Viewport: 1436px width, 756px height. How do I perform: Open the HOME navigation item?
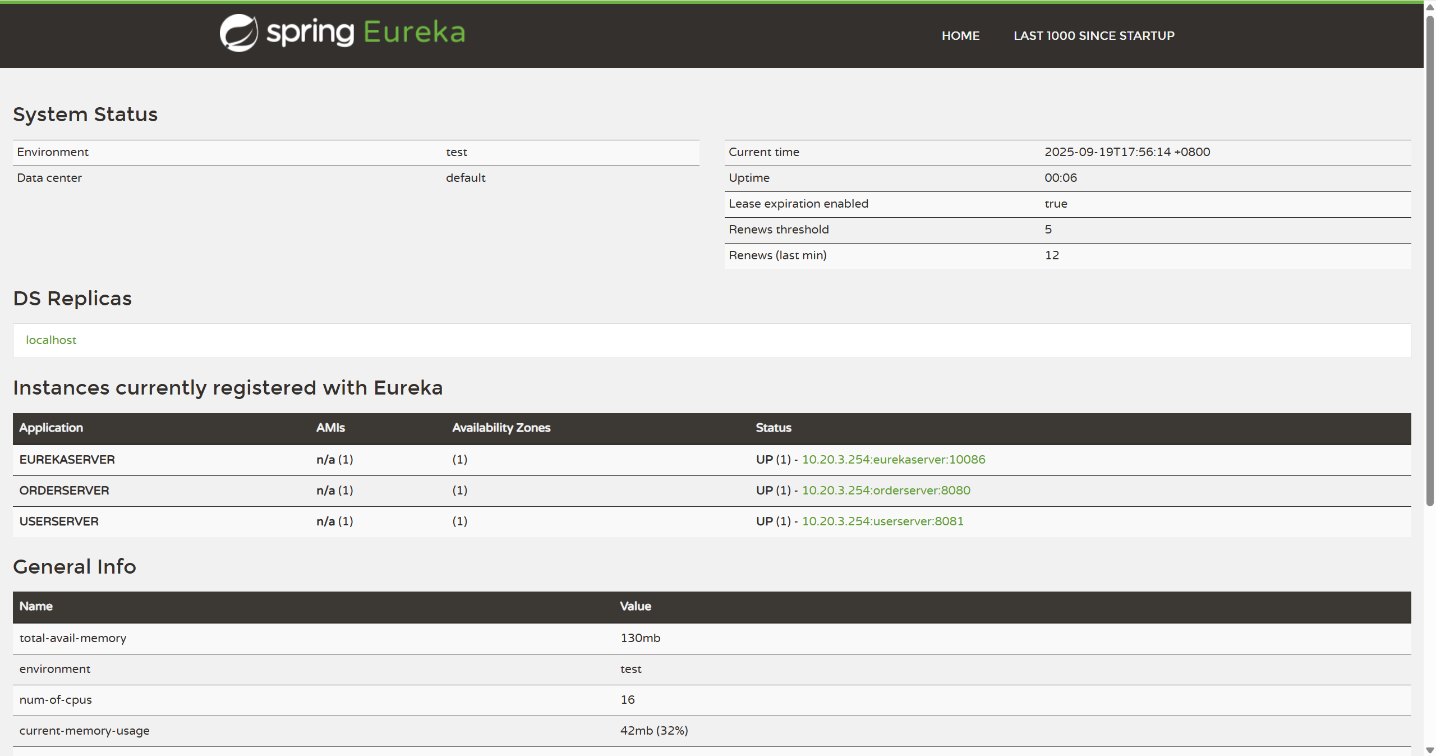960,36
